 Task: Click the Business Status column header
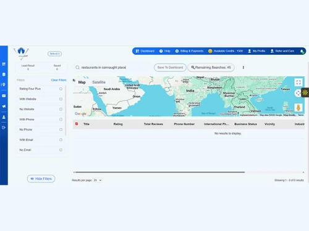click(245, 124)
